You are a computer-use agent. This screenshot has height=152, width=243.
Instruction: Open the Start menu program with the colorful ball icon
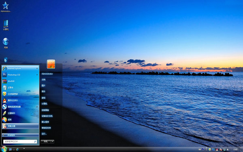[x=20, y=120]
